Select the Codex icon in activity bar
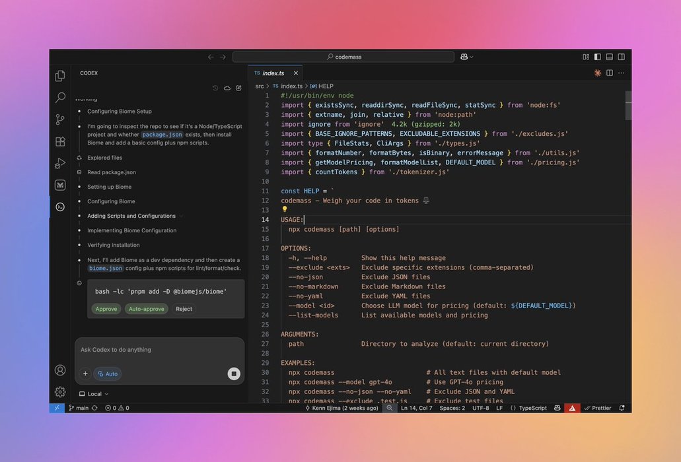 [x=60, y=207]
